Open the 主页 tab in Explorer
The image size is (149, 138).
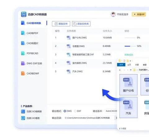(x=129, y=65)
